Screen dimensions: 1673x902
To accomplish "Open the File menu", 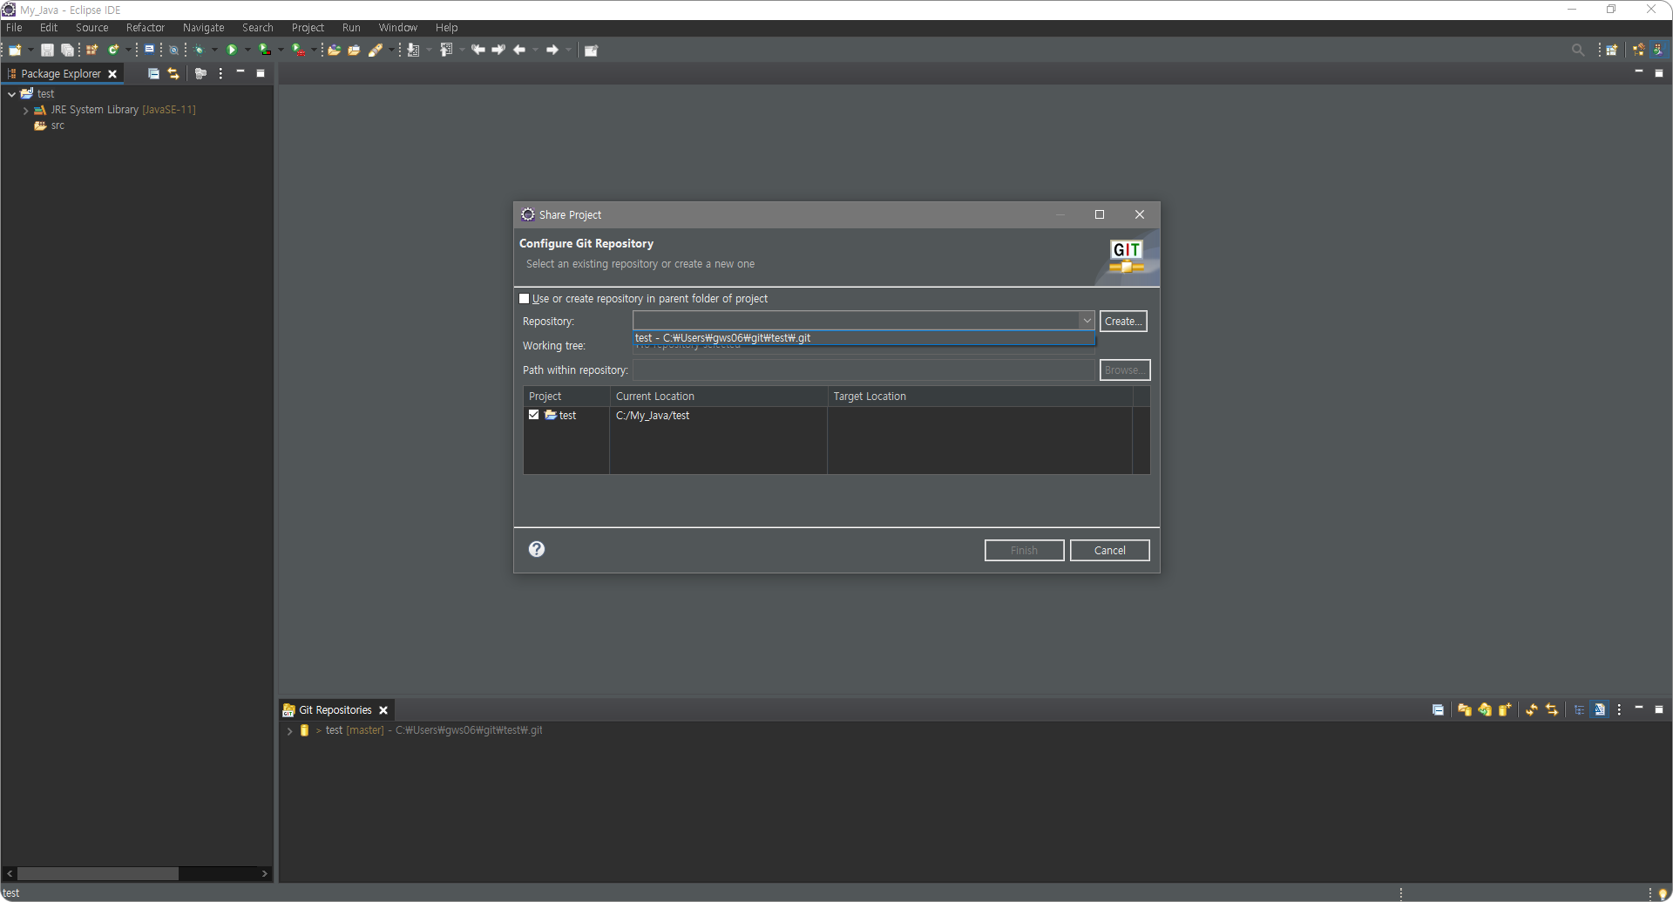I will [14, 28].
